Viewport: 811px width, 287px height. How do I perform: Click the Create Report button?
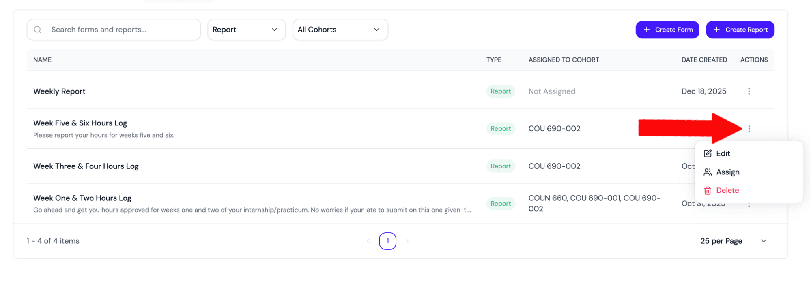(x=740, y=30)
